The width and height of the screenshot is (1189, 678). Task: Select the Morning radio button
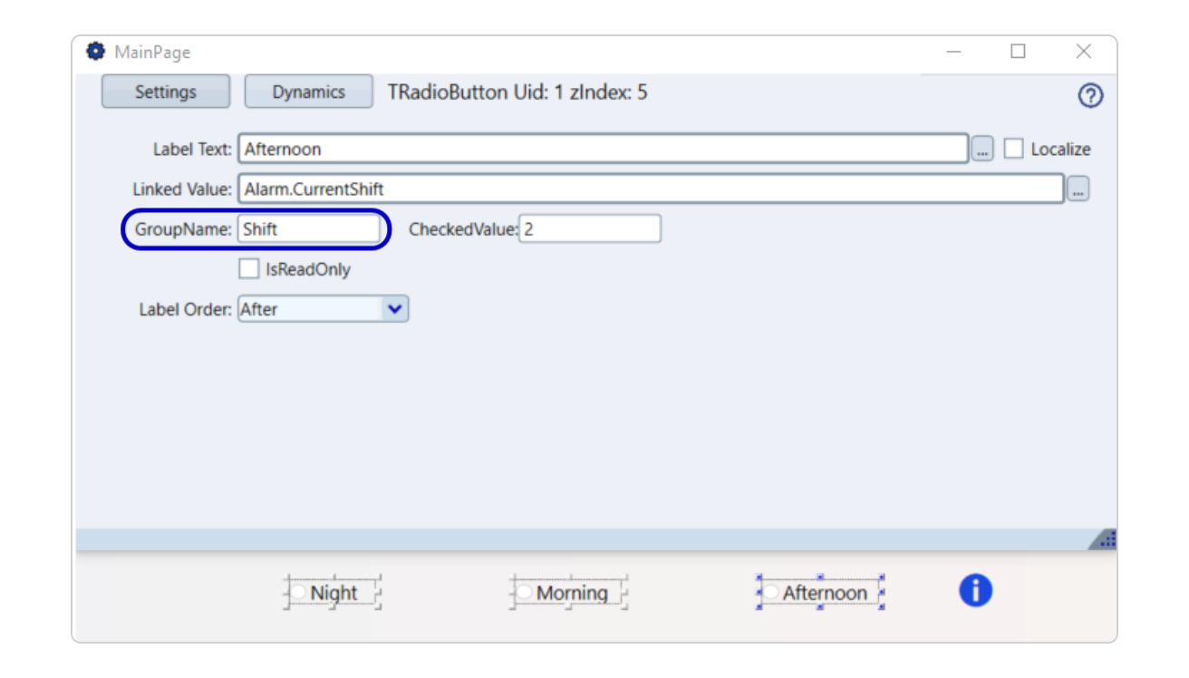[525, 593]
